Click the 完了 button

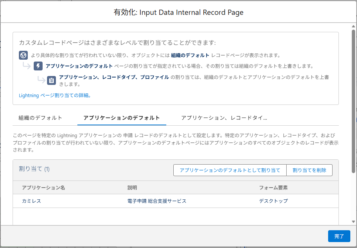339,236
